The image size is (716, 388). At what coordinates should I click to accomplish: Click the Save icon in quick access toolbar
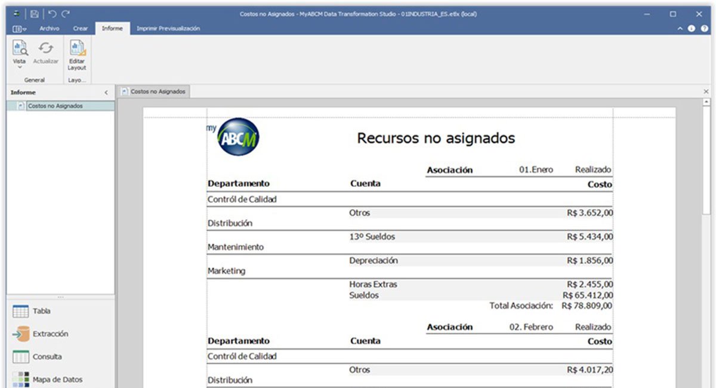(35, 13)
